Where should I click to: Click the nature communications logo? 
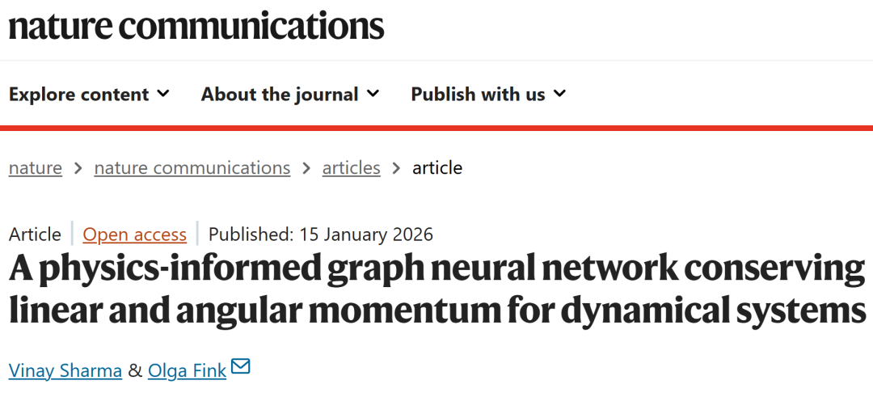pyautogui.click(x=196, y=26)
